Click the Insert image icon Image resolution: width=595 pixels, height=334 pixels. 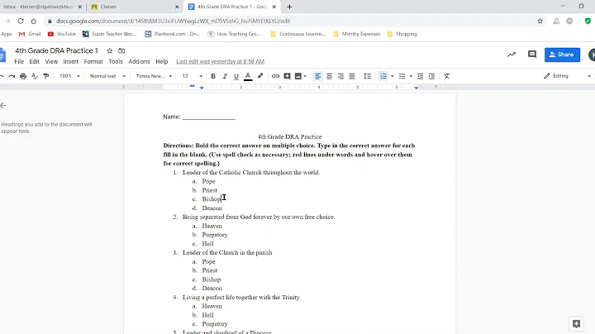point(298,76)
